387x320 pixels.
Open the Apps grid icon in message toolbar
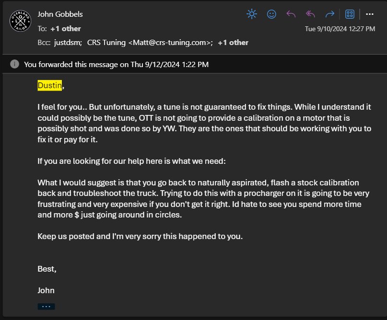pos(350,14)
